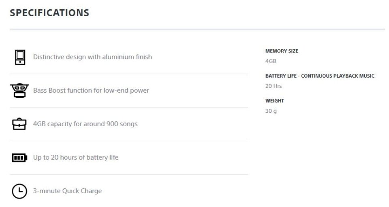This screenshot has height=207, width=389.
Task: Click the briefcase capacity icon
Action: [19, 124]
